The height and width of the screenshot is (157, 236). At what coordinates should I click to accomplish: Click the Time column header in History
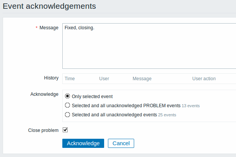(70, 79)
